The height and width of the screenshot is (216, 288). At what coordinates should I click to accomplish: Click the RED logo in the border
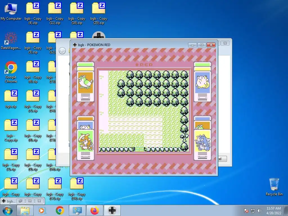[x=144, y=65]
